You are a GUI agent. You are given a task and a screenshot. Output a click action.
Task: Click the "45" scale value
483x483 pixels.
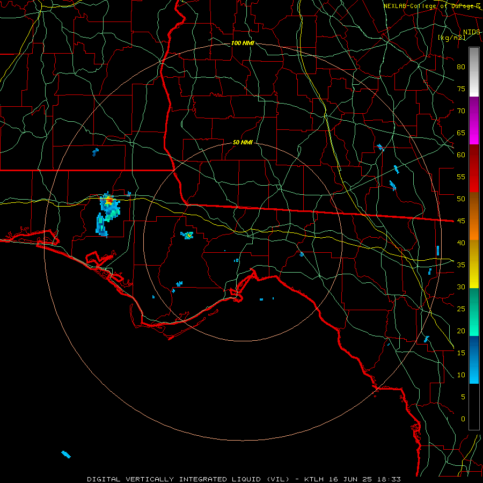(461, 221)
